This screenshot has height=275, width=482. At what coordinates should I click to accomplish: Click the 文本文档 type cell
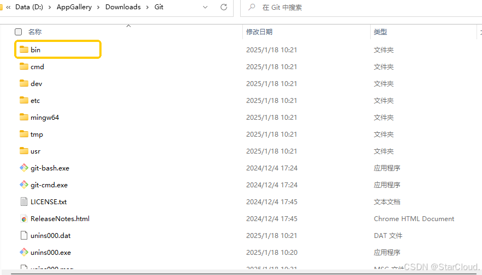(x=386, y=201)
